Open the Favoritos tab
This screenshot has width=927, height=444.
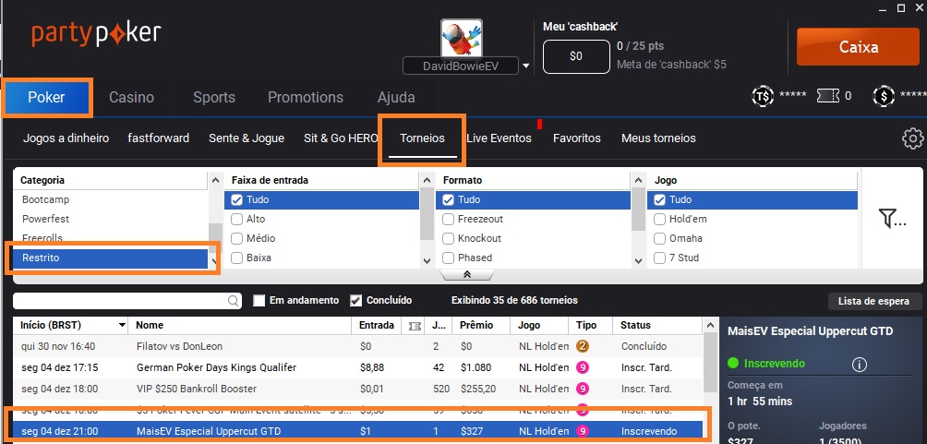tap(577, 138)
